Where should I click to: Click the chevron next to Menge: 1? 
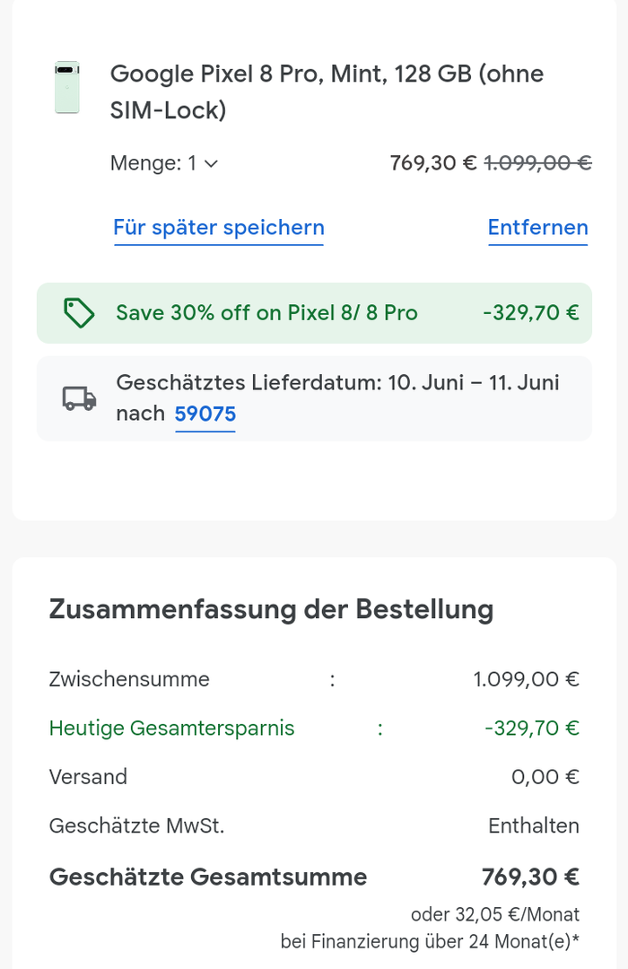[212, 163]
